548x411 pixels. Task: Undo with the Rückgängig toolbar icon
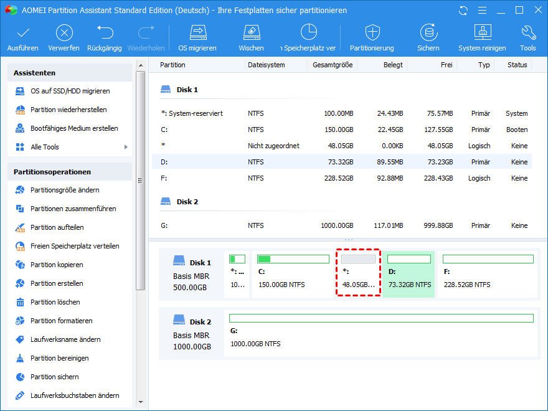[x=105, y=33]
